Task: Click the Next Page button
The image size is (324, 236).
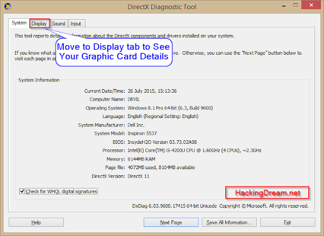Action: coord(171,222)
